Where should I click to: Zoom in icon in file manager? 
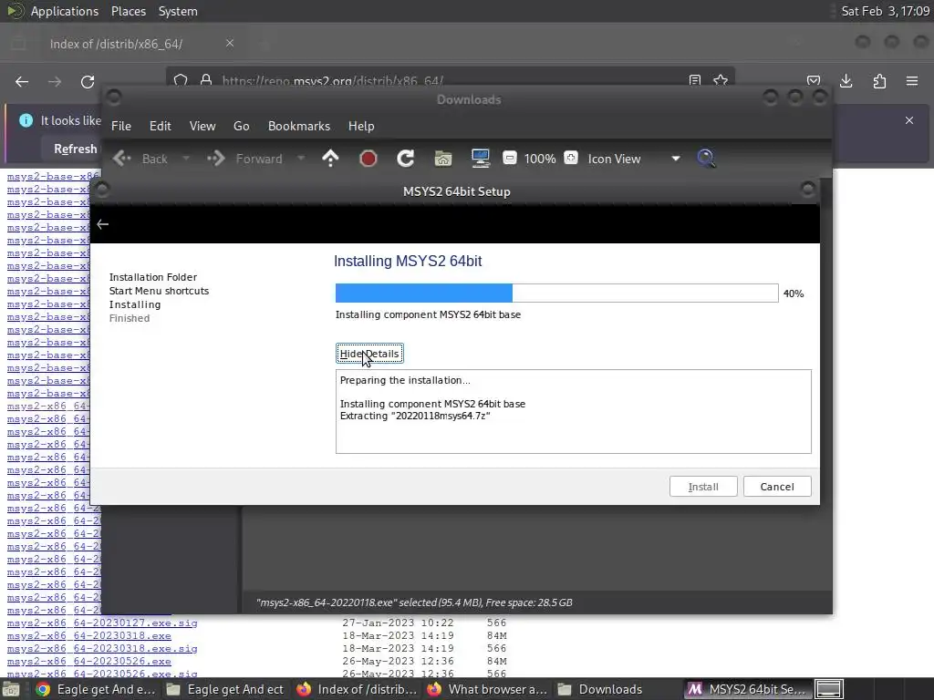(571, 159)
